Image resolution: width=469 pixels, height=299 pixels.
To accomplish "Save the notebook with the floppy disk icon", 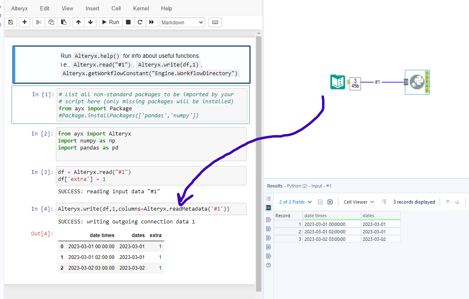I will pyautogui.click(x=11, y=22).
